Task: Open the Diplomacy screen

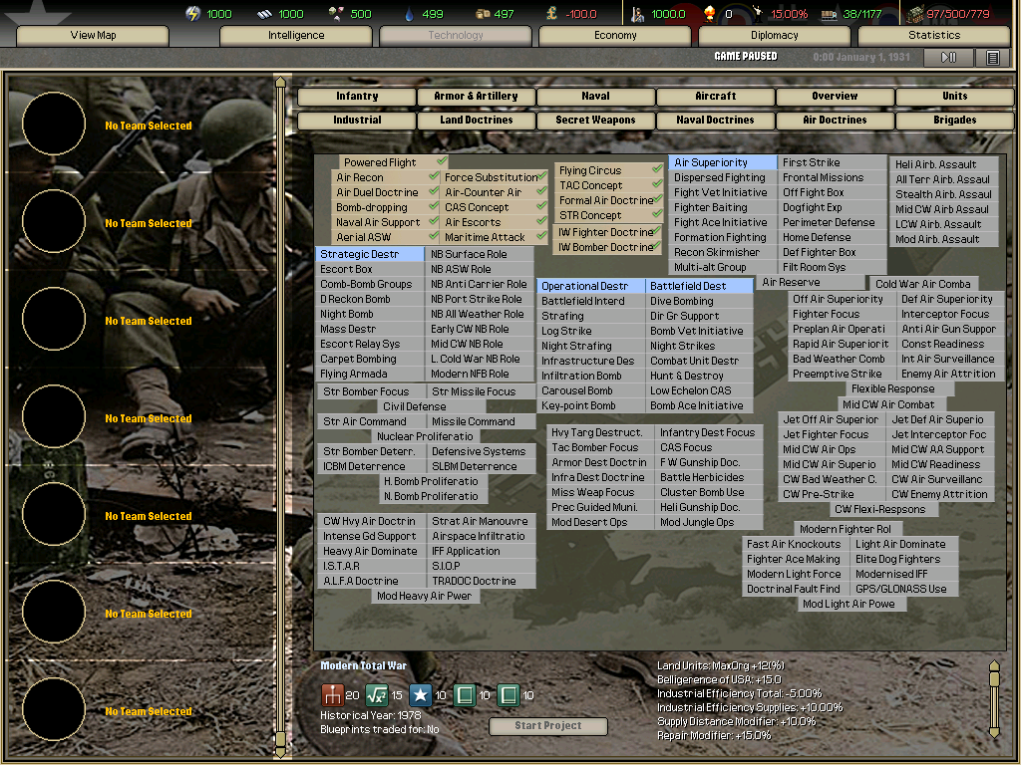Action: [x=773, y=35]
